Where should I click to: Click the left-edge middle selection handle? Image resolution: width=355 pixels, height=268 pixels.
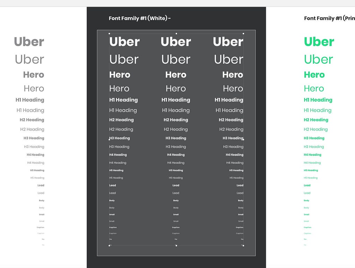pyautogui.click(x=109, y=140)
